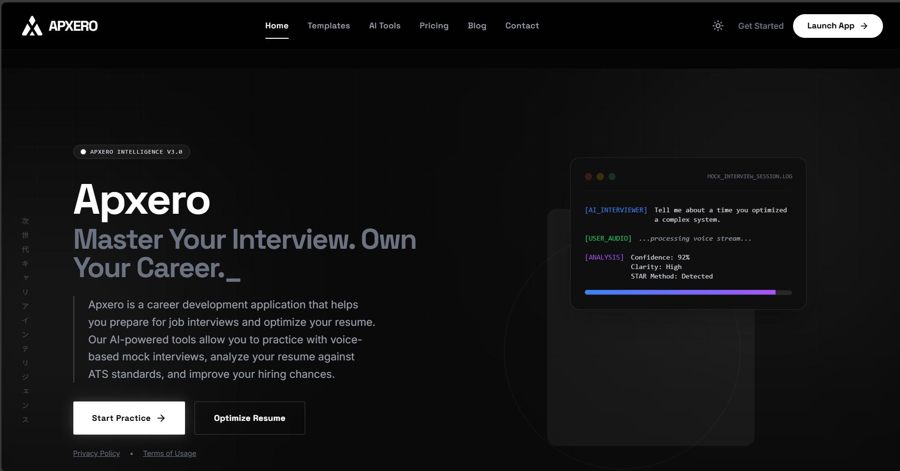Click the MOCK_INTERVIEW_SESSION.LOG title
Image resolution: width=900 pixels, height=471 pixels.
tap(750, 176)
